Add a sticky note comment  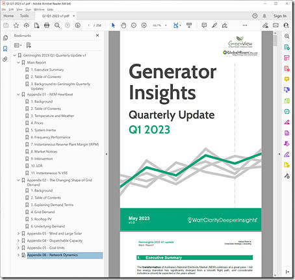(x=204, y=25)
